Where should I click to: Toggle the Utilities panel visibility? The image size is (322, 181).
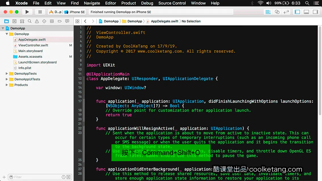(x=315, y=12)
